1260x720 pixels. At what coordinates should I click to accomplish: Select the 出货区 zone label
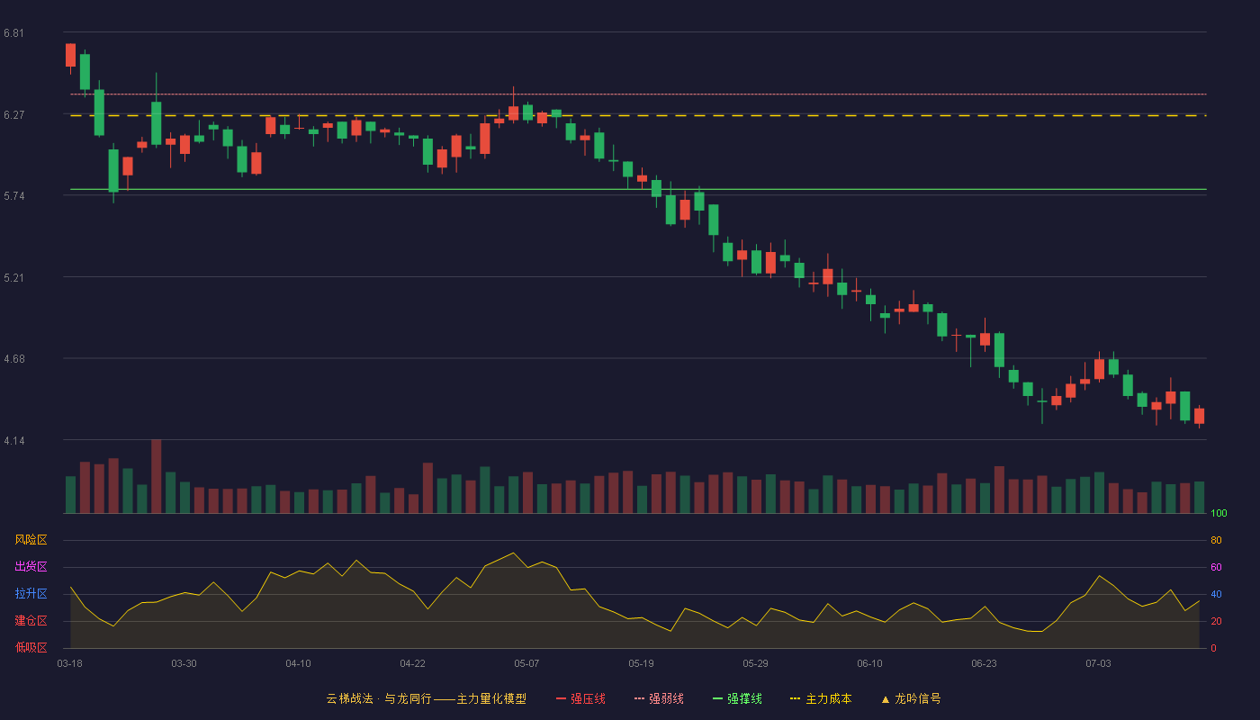pos(31,567)
